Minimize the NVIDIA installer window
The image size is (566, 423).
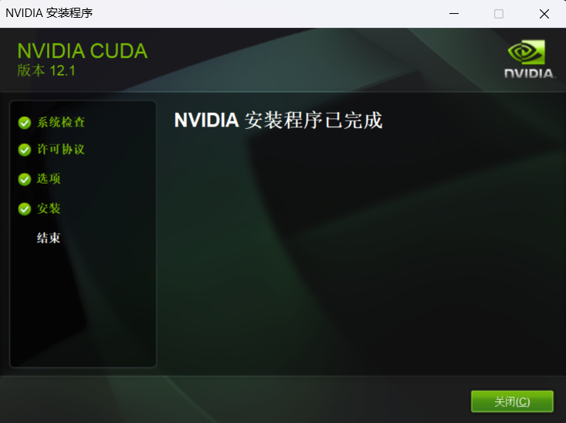[454, 14]
